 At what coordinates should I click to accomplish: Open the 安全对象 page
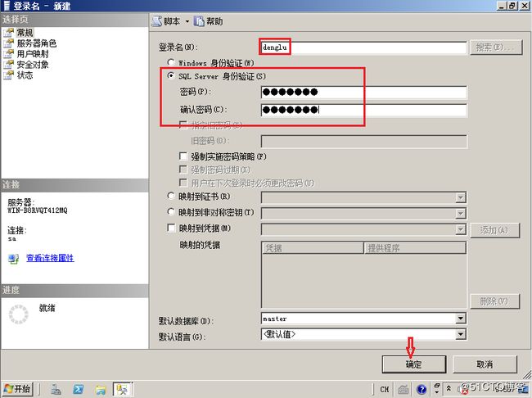point(33,65)
